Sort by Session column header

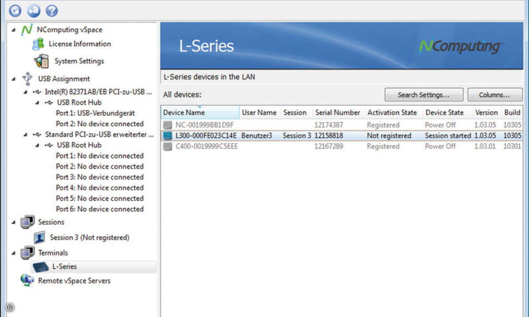click(x=296, y=113)
